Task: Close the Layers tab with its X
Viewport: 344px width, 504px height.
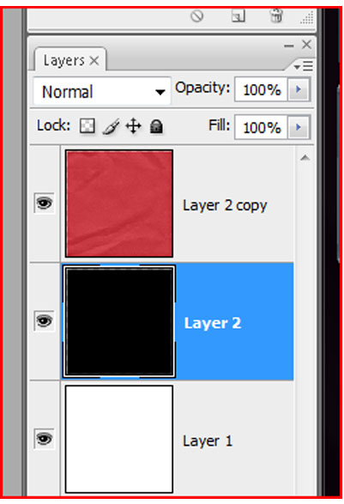Action: tap(94, 60)
